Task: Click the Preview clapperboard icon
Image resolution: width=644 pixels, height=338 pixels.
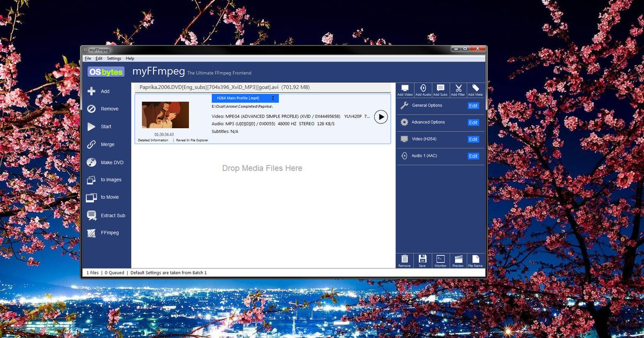Action: coord(458,261)
